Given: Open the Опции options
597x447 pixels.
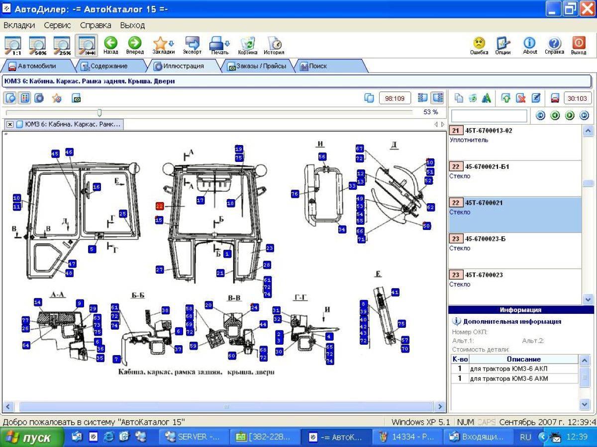Looking at the screenshot, I should pyautogui.click(x=503, y=45).
